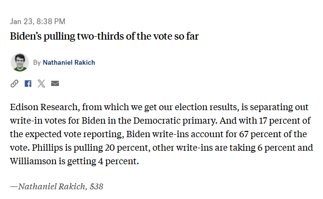Share this post on X
323x199 pixels.
pos(41,84)
